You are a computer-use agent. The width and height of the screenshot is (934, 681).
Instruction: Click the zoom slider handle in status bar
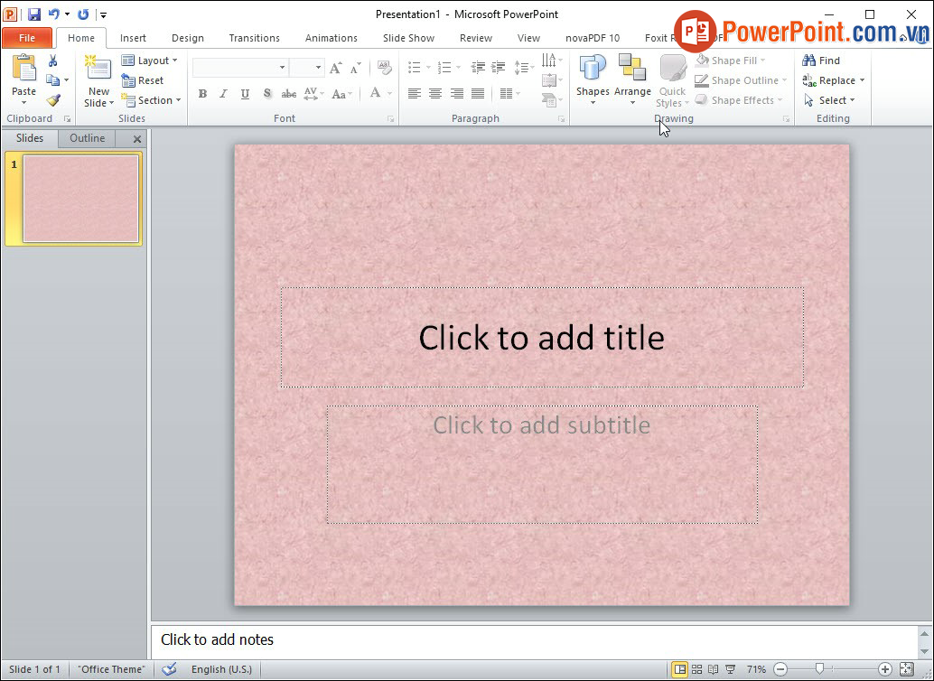coord(819,669)
